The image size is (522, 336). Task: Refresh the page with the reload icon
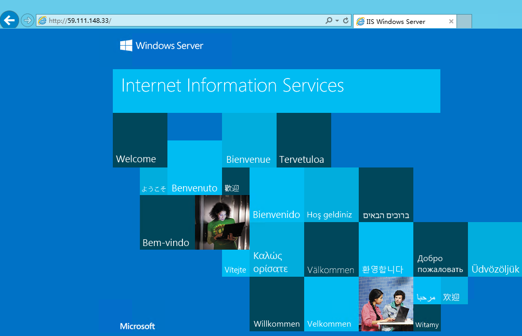click(346, 21)
